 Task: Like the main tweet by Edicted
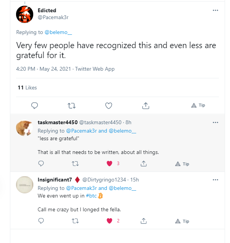click(109, 106)
